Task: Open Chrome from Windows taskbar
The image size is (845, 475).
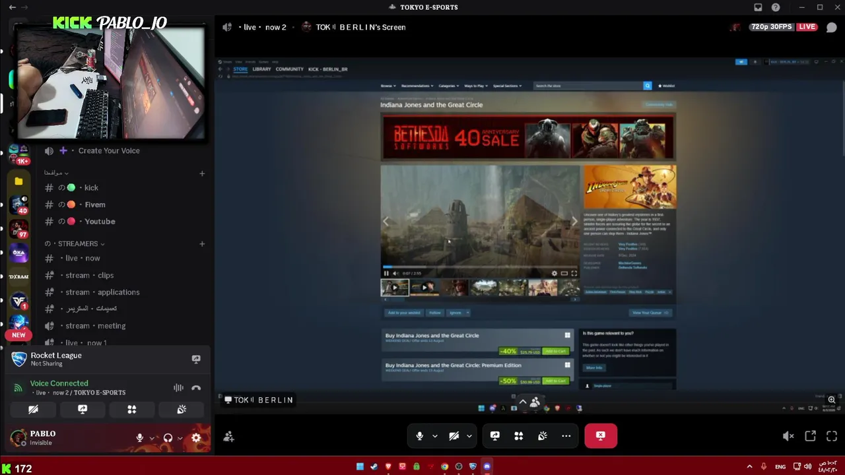Action: 445,466
